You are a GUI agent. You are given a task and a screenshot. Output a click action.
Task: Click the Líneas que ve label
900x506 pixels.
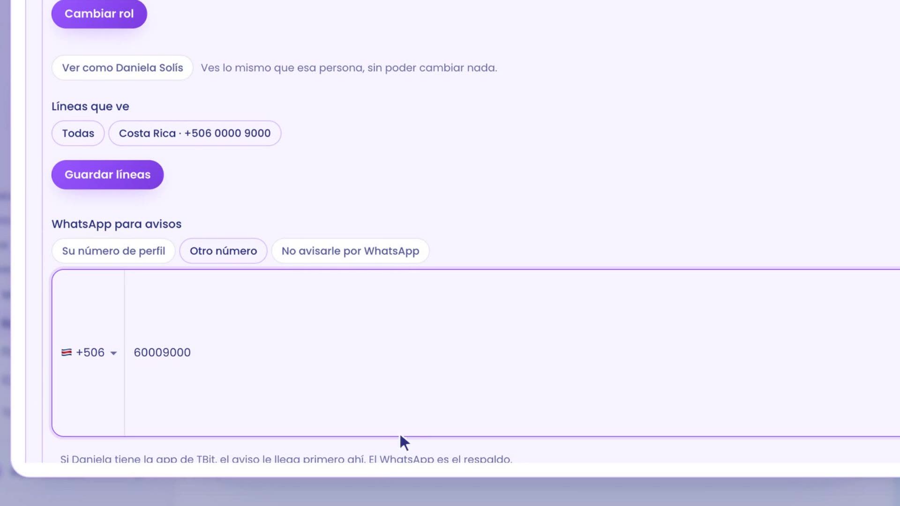[90, 106]
